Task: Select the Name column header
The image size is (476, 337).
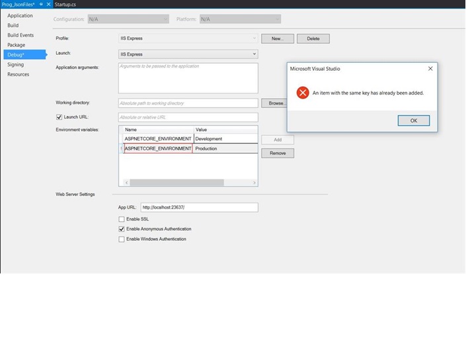Action: (158, 130)
